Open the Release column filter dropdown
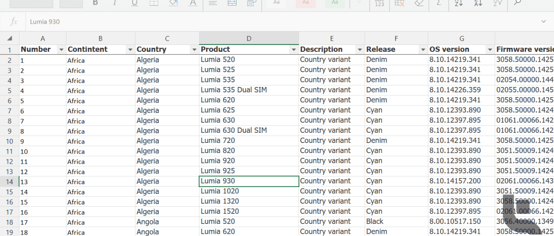 [423, 50]
